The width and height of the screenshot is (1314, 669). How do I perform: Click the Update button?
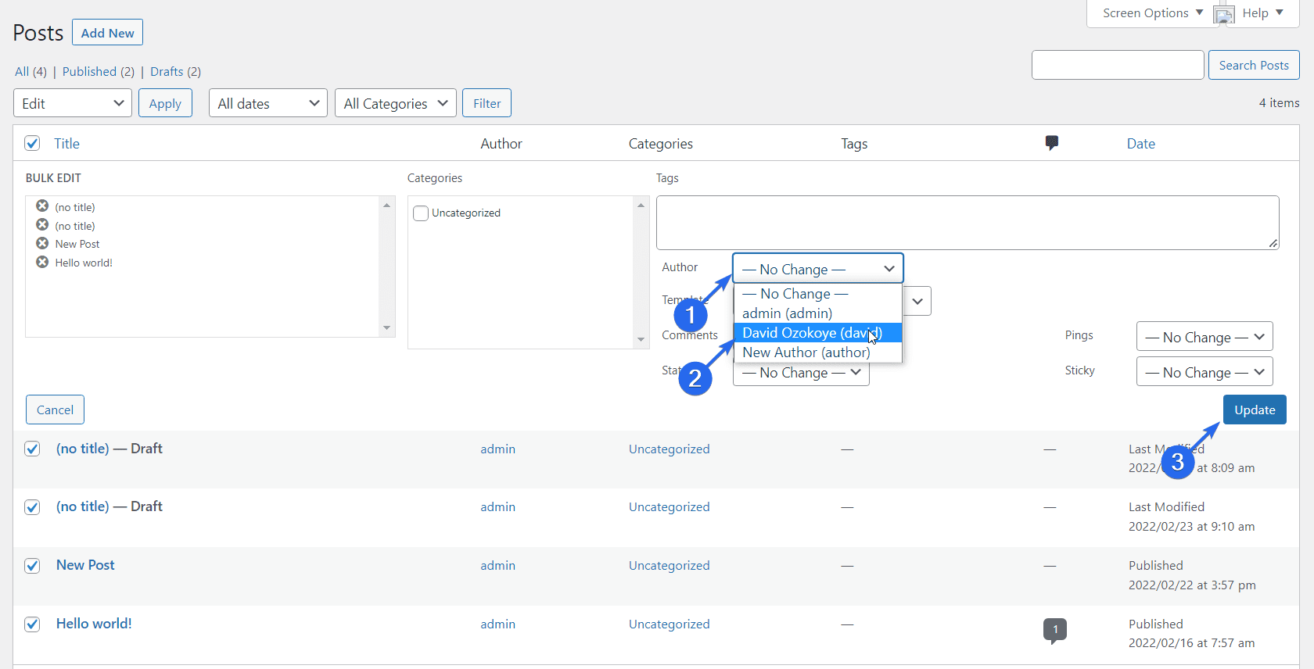1254,410
